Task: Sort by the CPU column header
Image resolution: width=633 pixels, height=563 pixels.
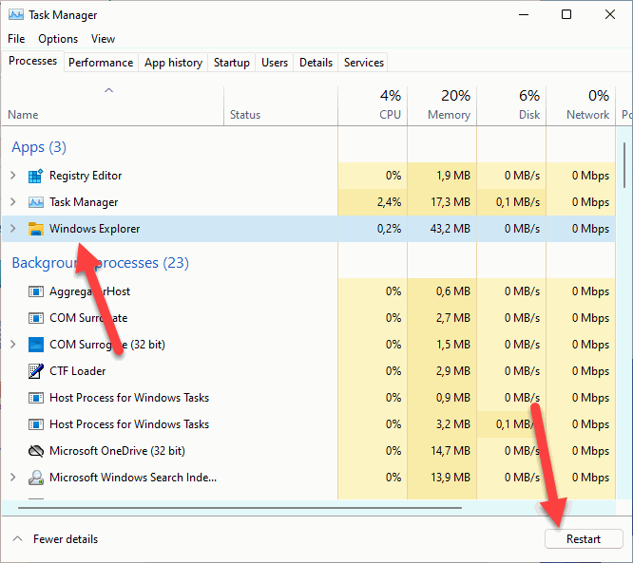Action: pyautogui.click(x=373, y=105)
